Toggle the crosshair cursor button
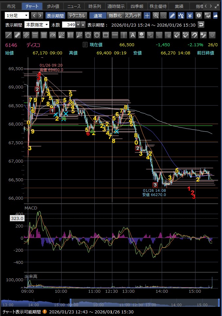 (147, 15)
